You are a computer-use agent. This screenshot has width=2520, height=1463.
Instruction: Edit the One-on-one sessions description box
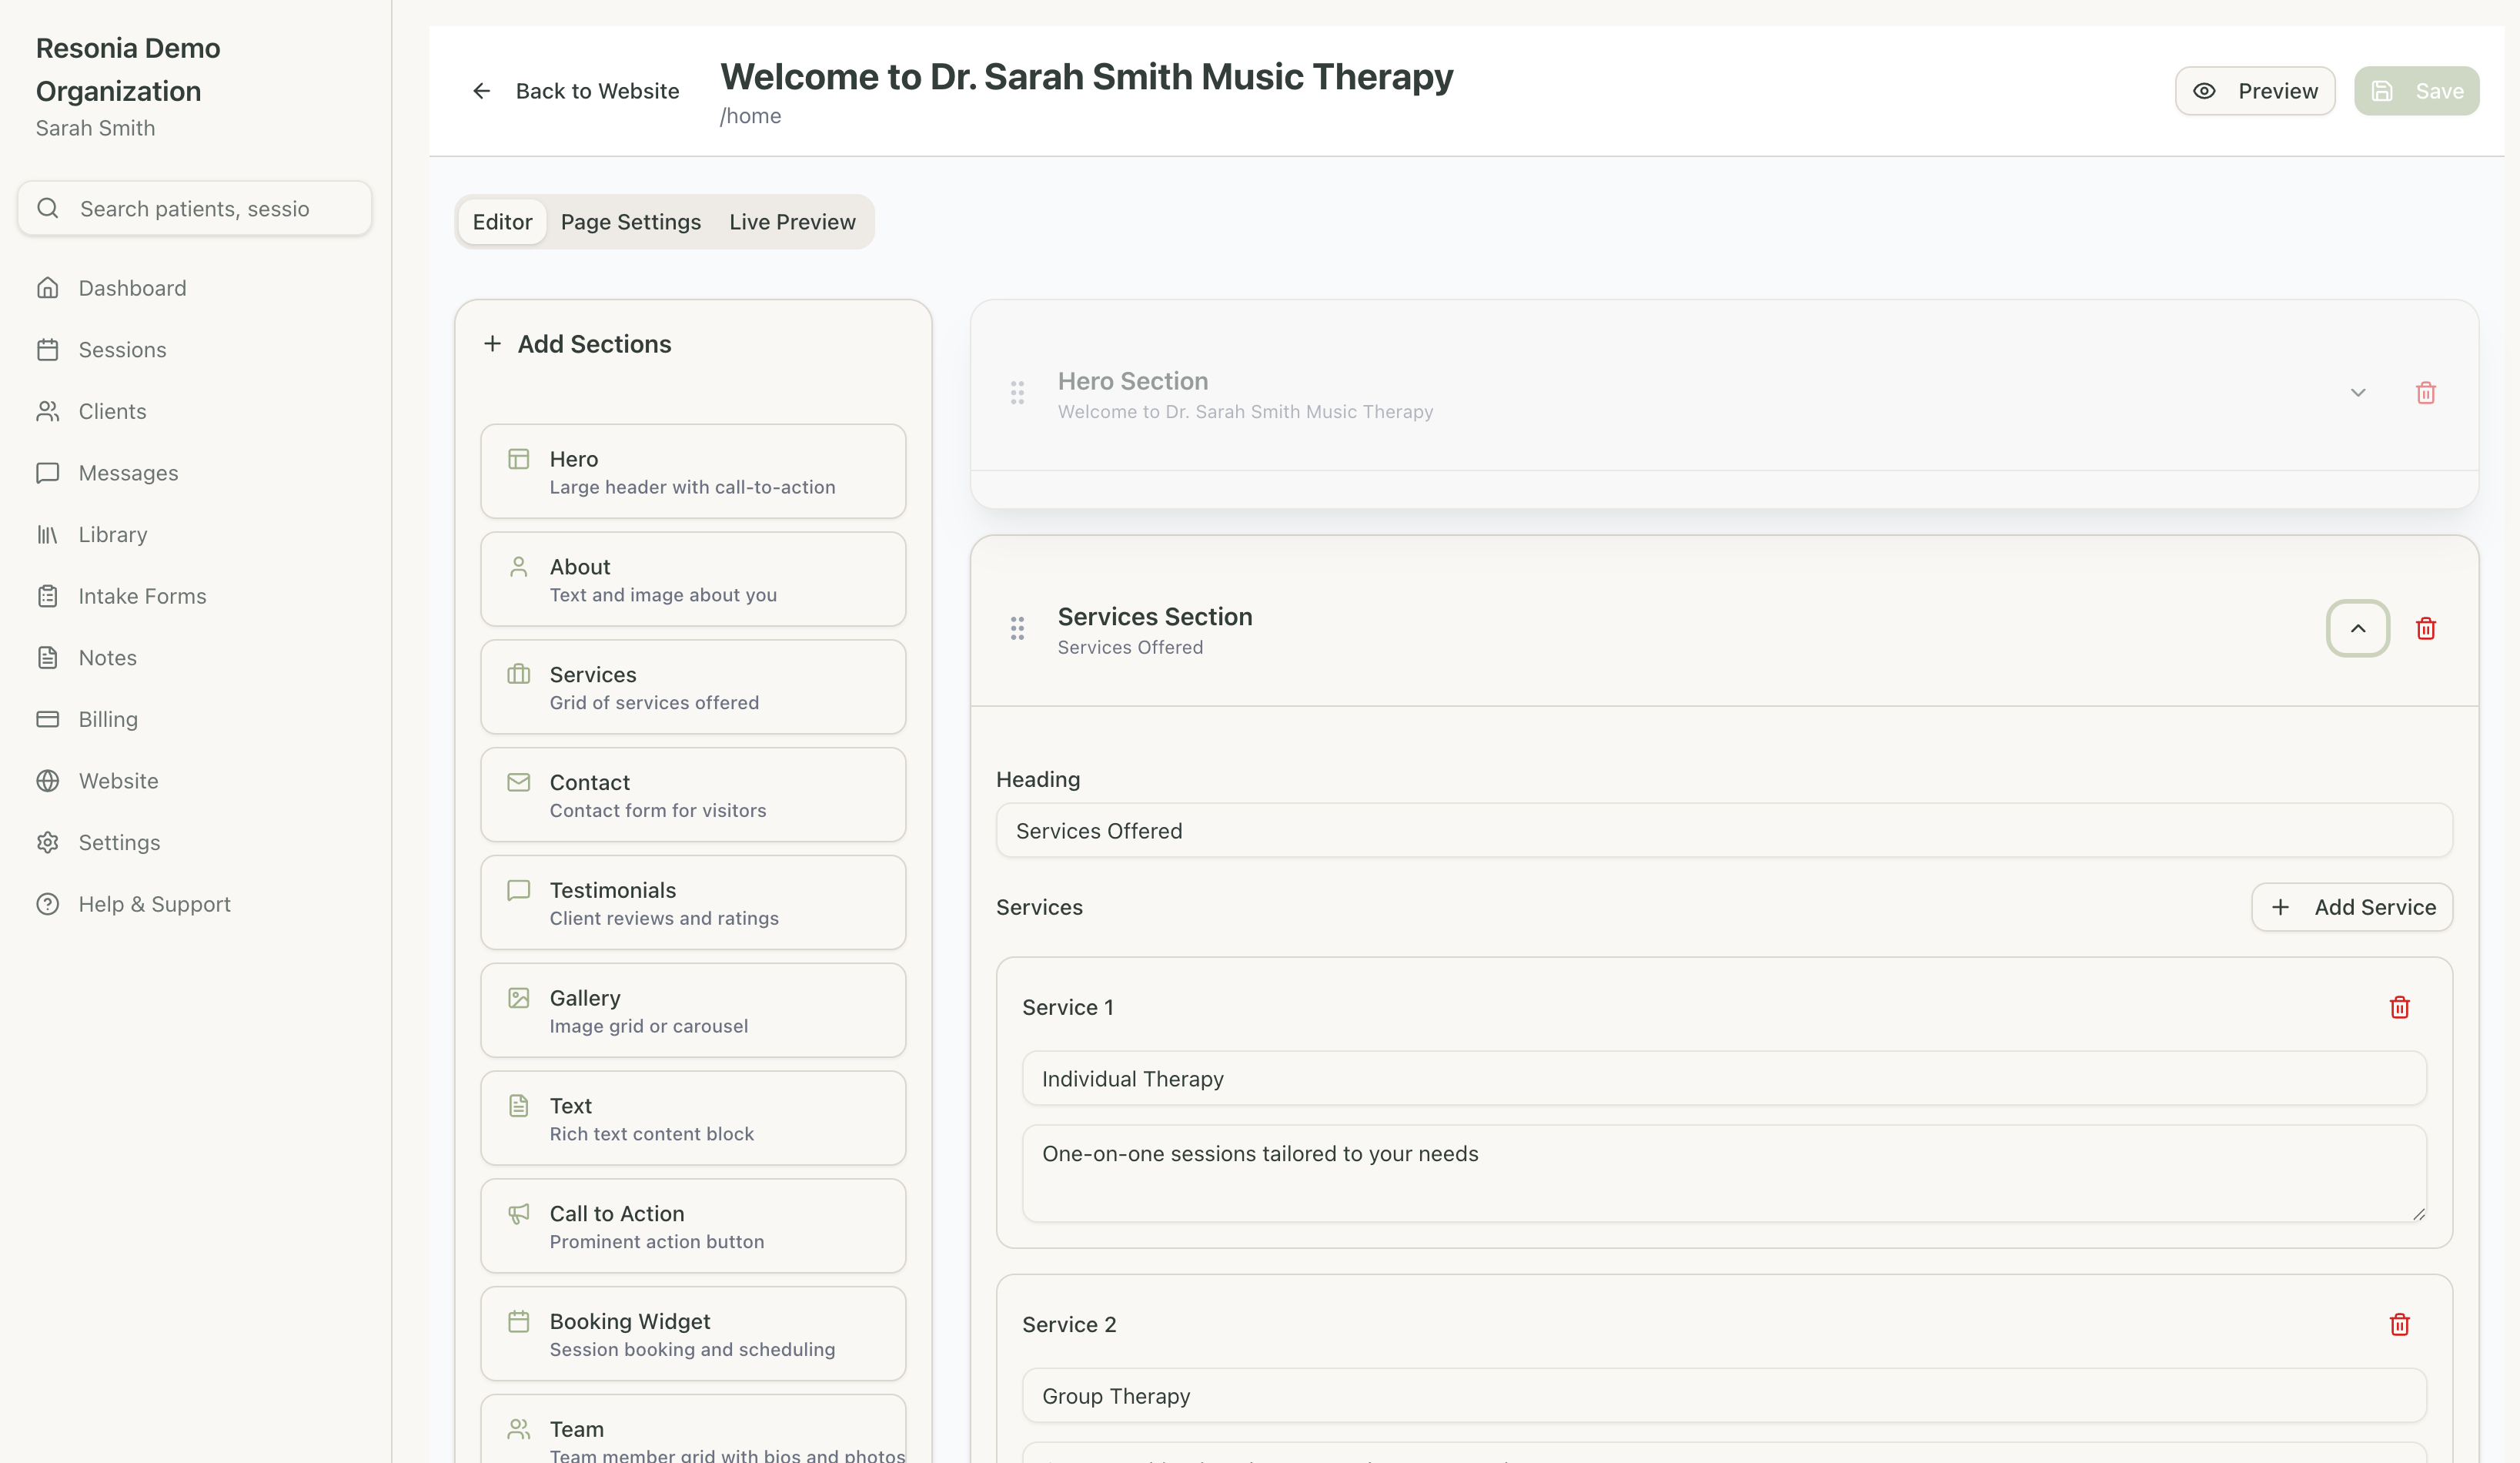pyautogui.click(x=1724, y=1173)
